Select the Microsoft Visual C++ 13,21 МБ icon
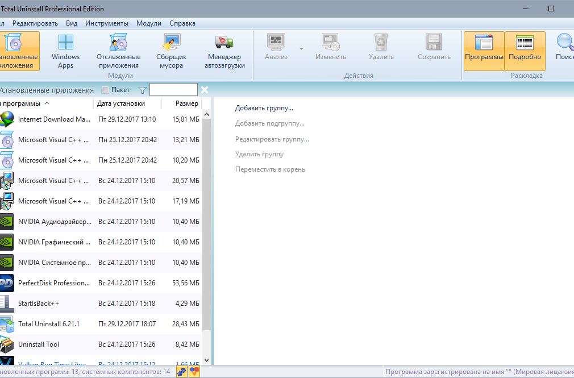This screenshot has height=378, width=574. tap(7, 140)
